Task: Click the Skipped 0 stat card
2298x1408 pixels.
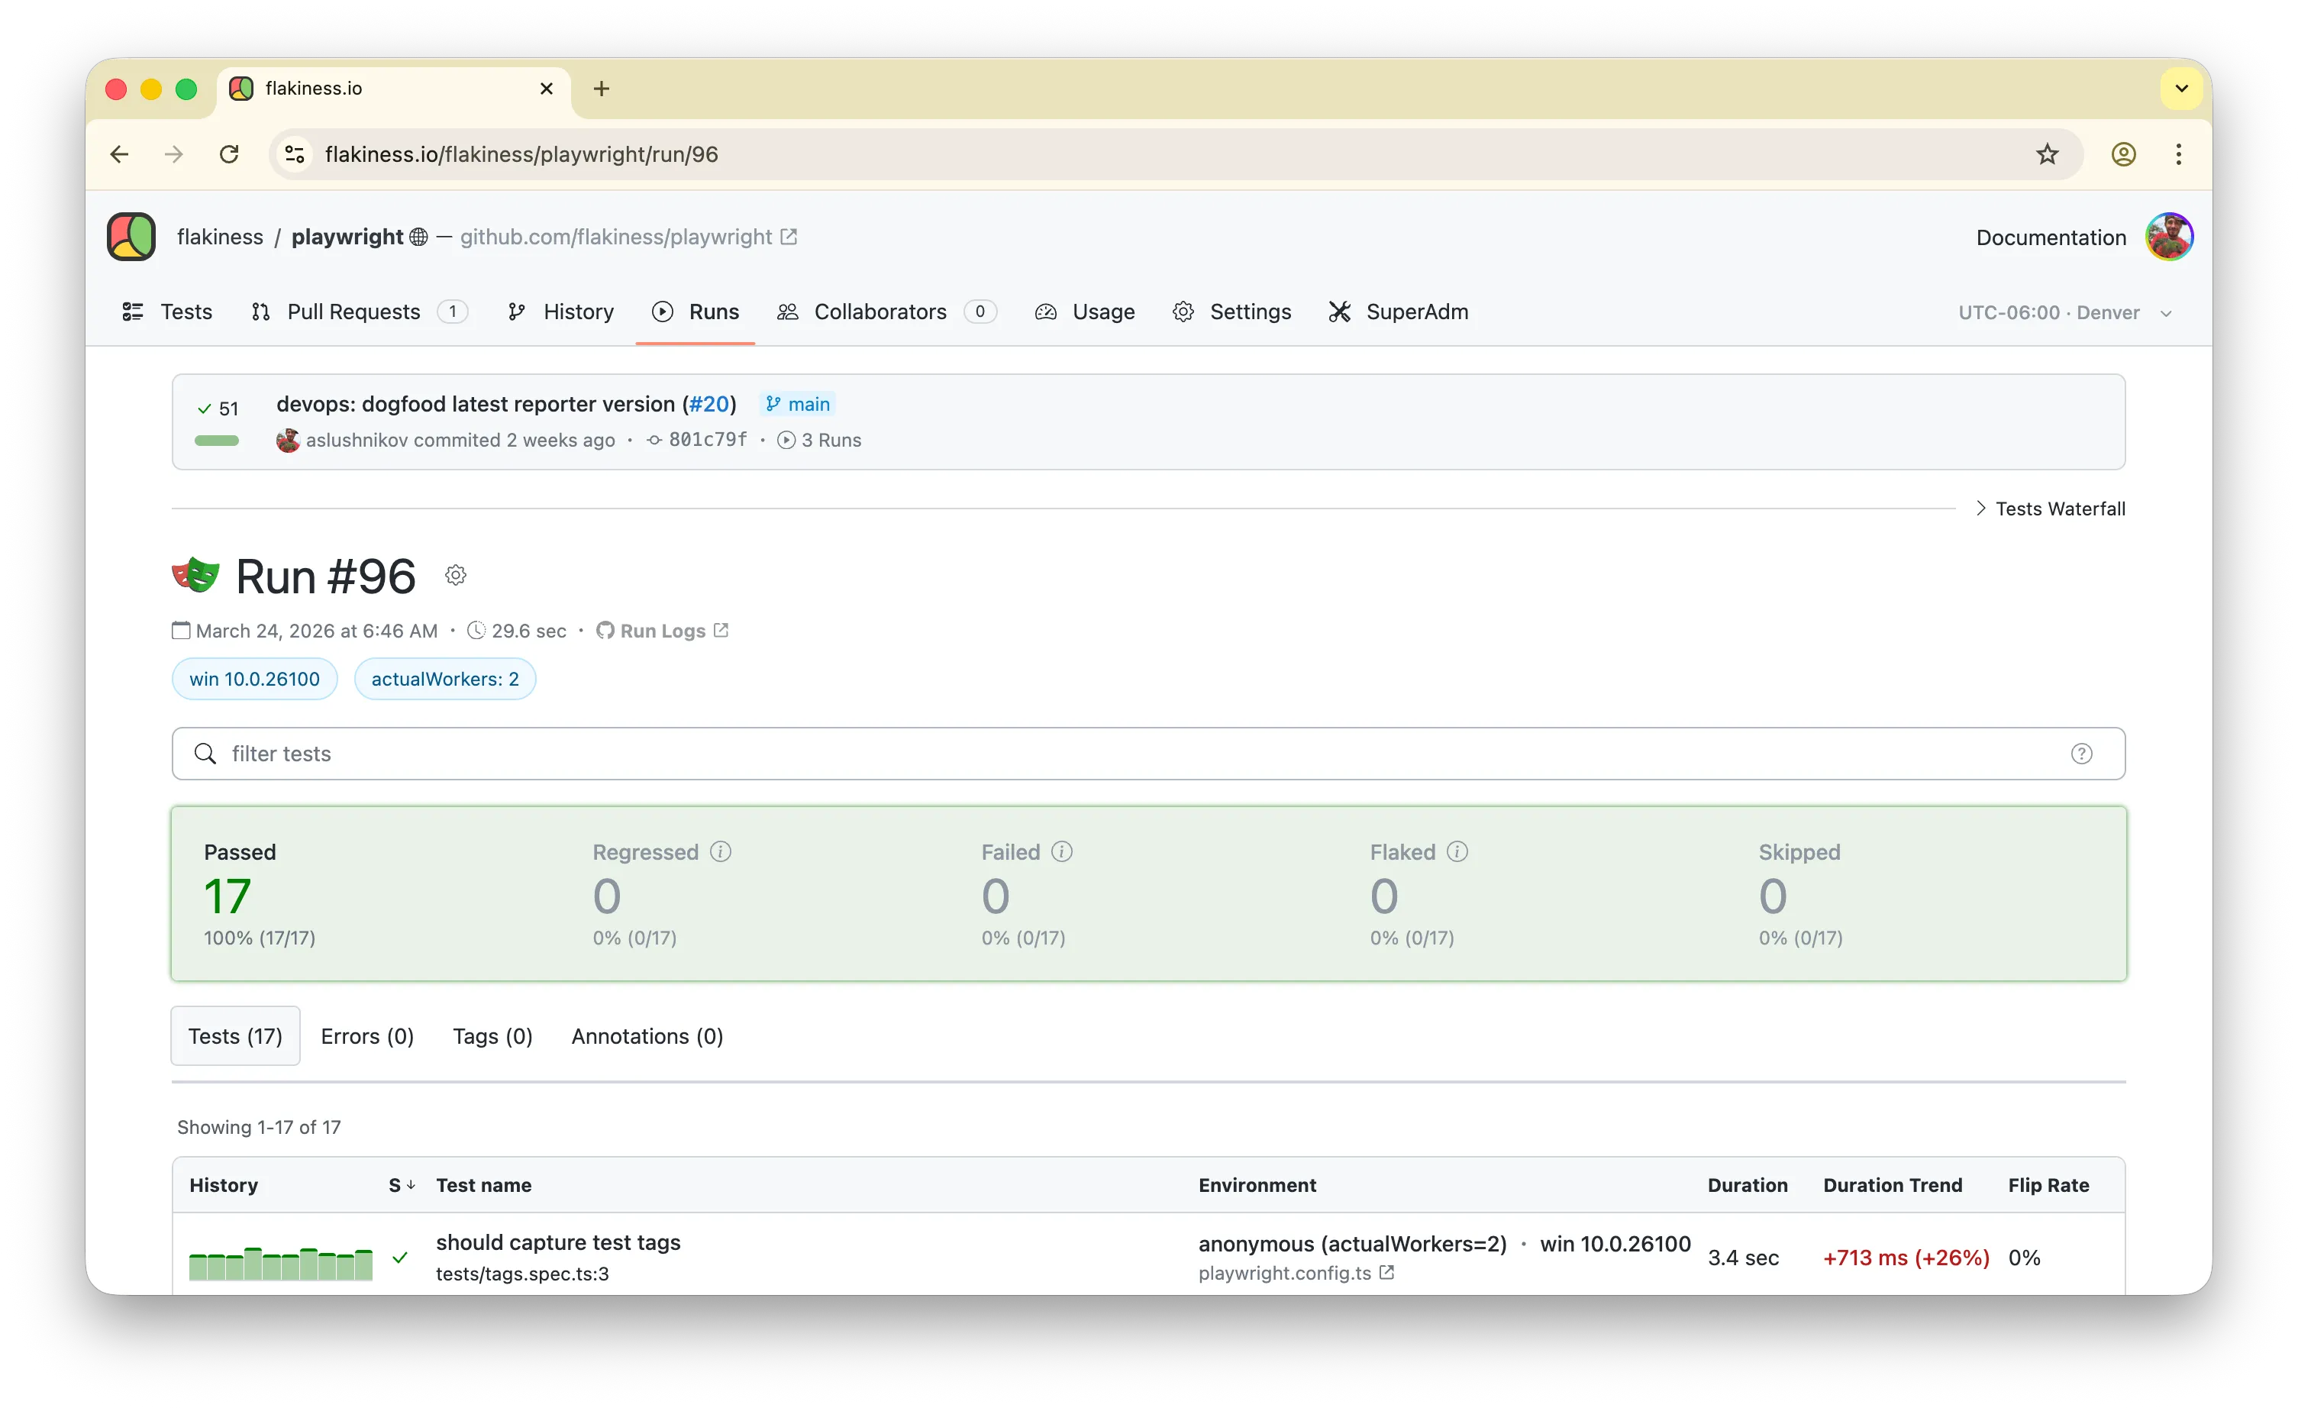Action: pos(1801,894)
